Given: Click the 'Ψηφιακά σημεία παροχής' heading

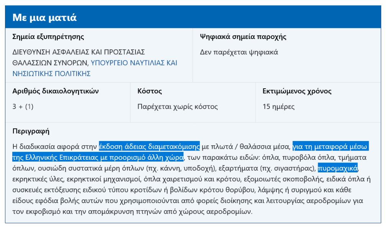Looking at the screenshot, I should coord(243,37).
